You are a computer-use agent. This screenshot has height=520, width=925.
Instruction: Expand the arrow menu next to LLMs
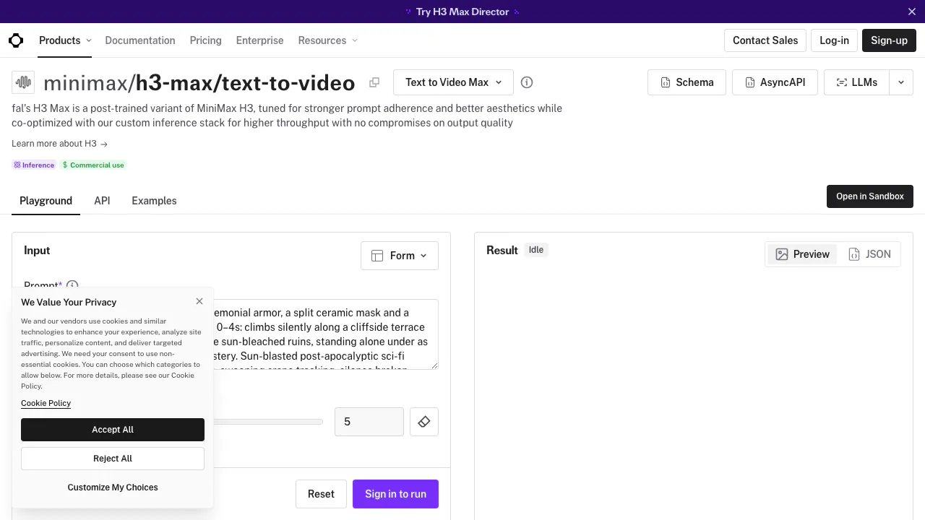[901, 82]
